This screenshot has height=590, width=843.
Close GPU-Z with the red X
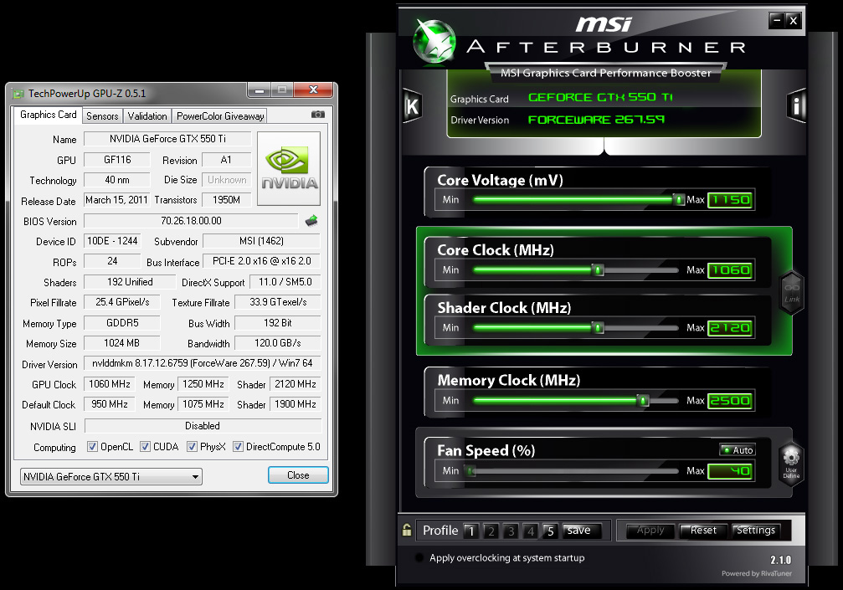[313, 90]
